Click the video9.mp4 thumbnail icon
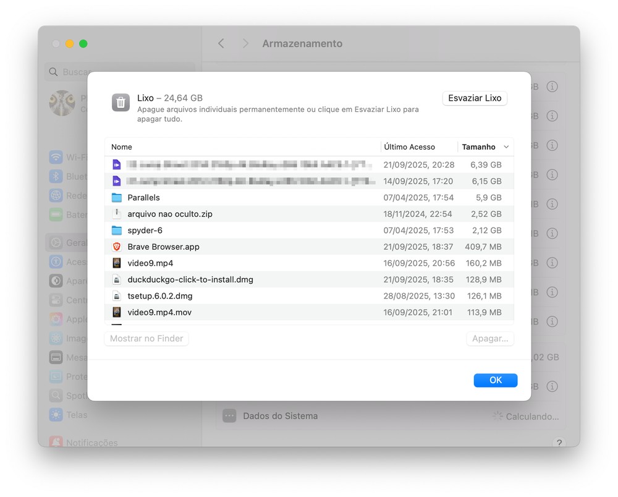The width and height of the screenshot is (618, 497). pos(117,263)
